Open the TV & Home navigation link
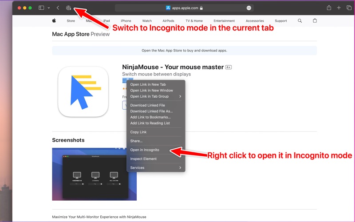 tap(194, 20)
